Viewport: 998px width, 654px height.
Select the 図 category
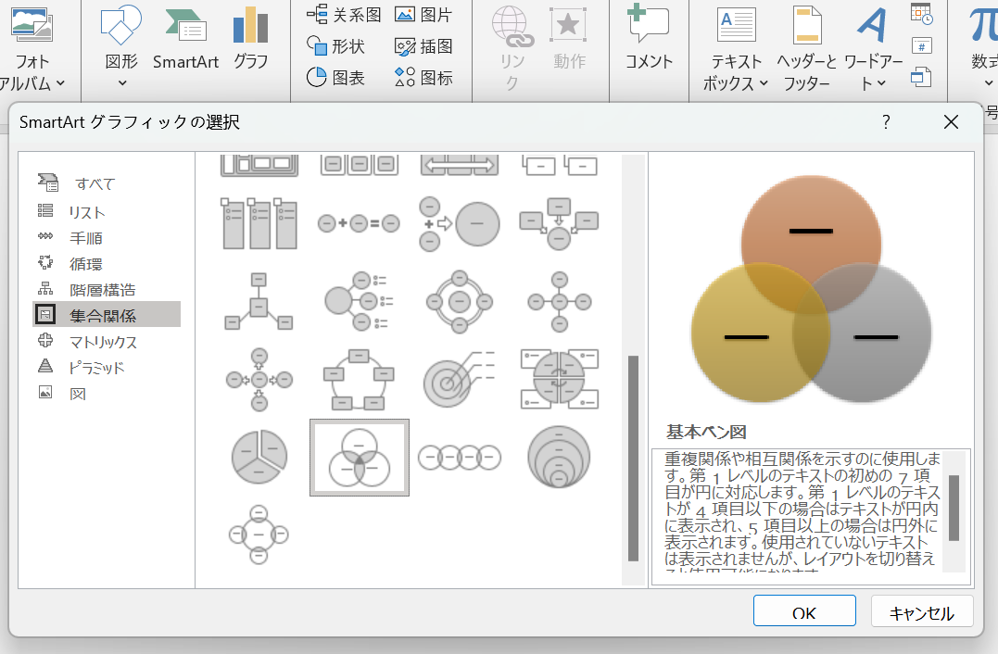(x=107, y=394)
